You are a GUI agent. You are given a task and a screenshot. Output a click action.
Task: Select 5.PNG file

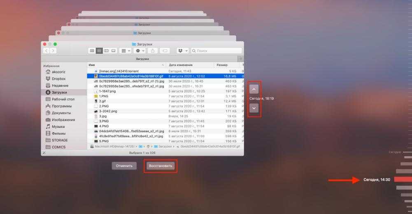pos(165,141)
